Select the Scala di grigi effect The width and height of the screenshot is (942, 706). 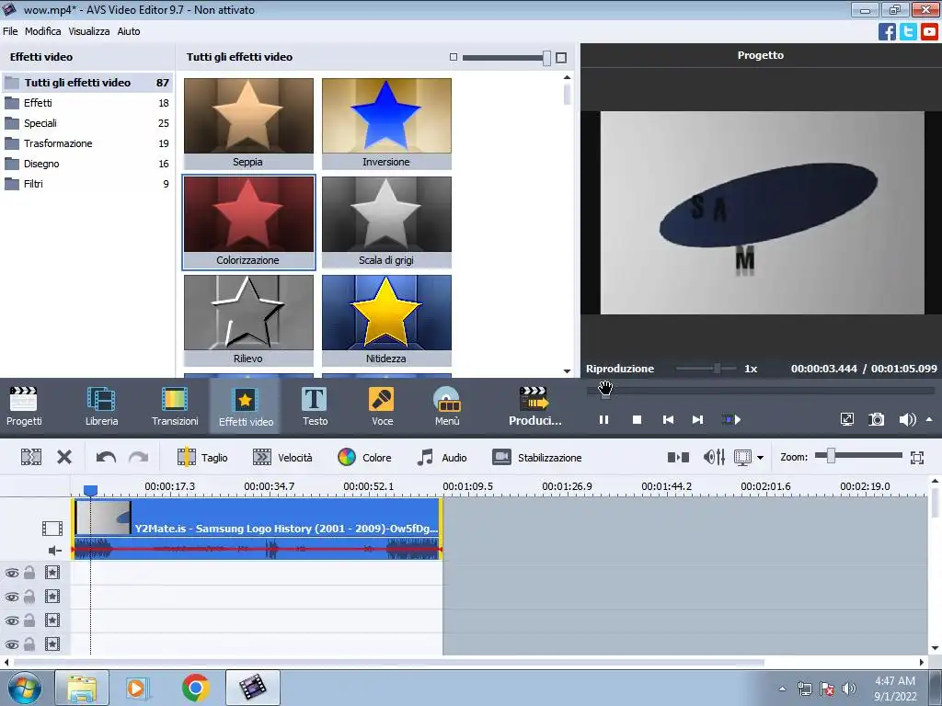[386, 222]
